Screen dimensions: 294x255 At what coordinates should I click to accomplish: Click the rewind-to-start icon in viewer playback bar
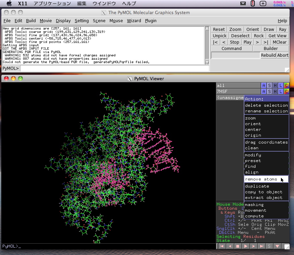pyautogui.click(x=222, y=246)
